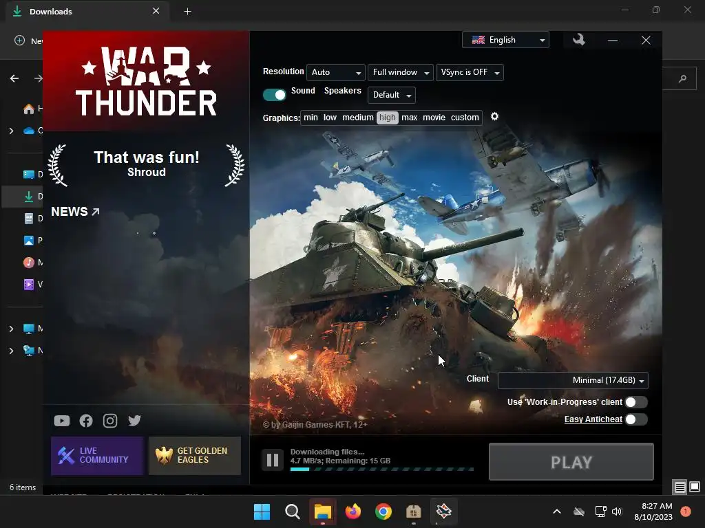The height and width of the screenshot is (528, 705).
Task: Switch File Explorer to details view
Action: pyautogui.click(x=680, y=487)
